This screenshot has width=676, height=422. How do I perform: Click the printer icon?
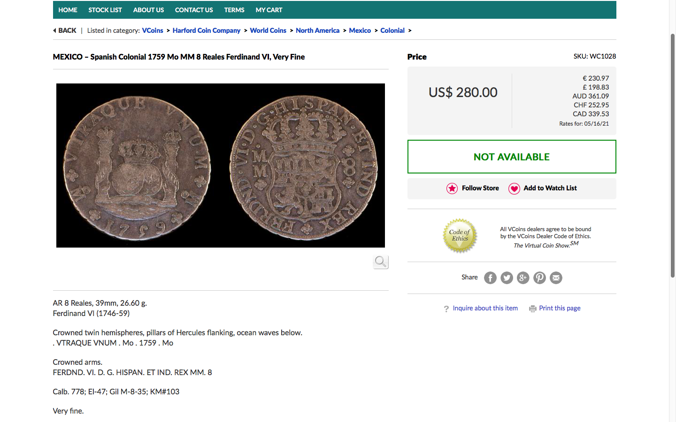coord(532,309)
